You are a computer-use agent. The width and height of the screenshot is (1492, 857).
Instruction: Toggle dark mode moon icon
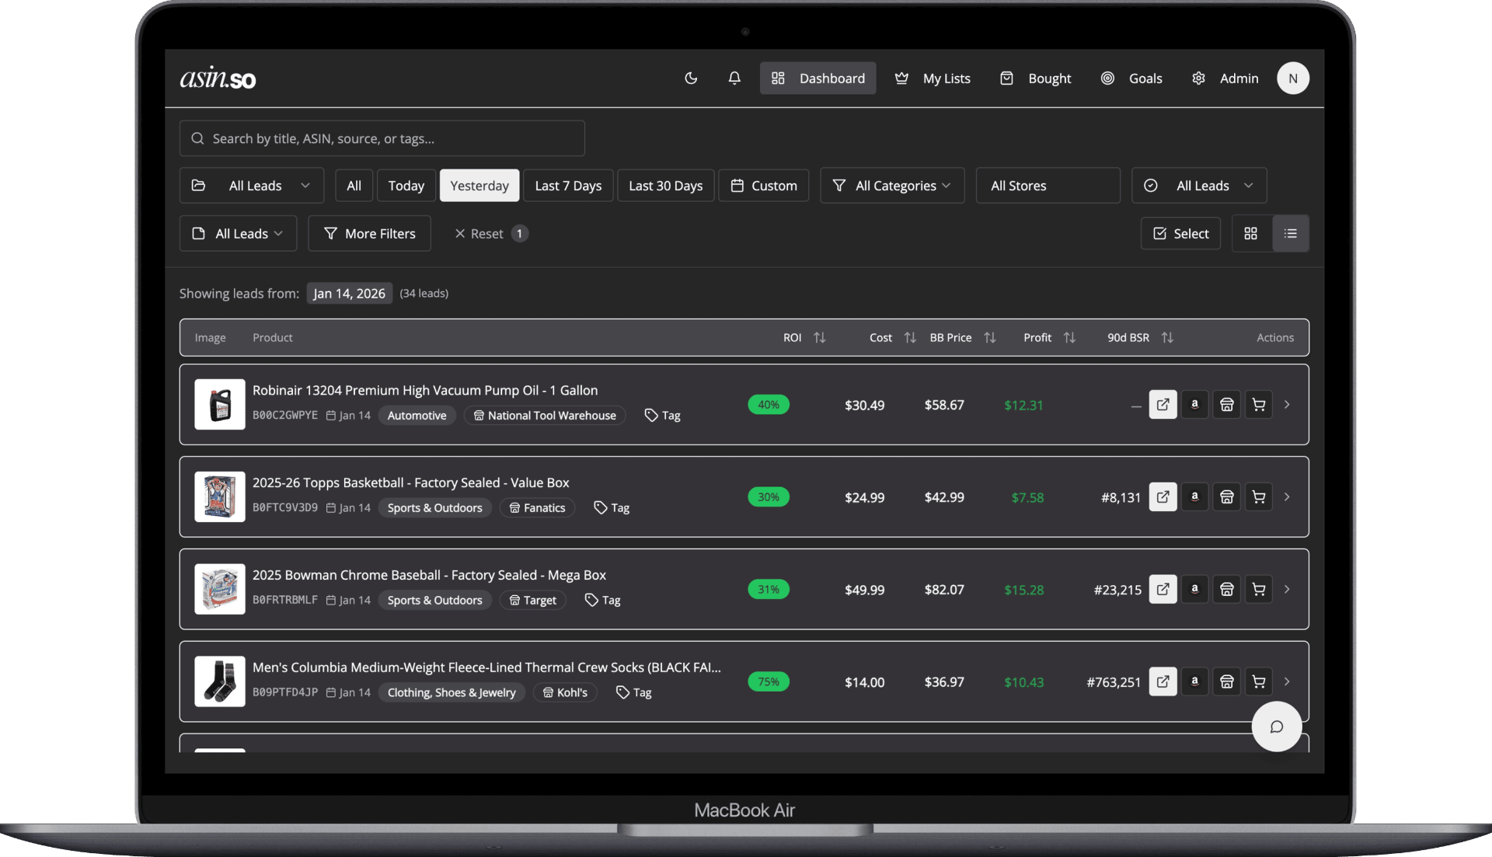click(691, 78)
